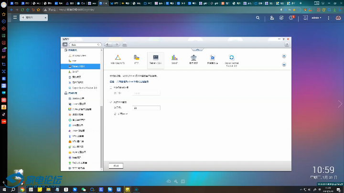The height and width of the screenshot is (193, 344).
Task: Click the SSH port number field showing 22
Action: (x=146, y=108)
